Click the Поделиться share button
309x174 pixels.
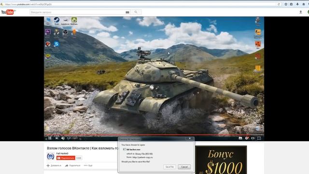pos(72,165)
